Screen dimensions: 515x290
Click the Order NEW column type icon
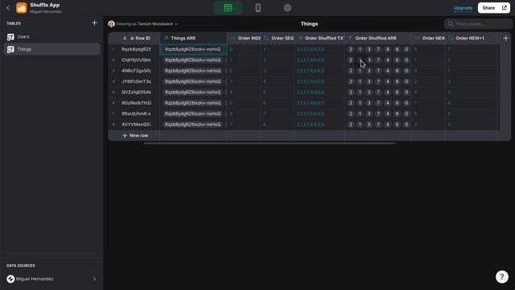point(417,38)
